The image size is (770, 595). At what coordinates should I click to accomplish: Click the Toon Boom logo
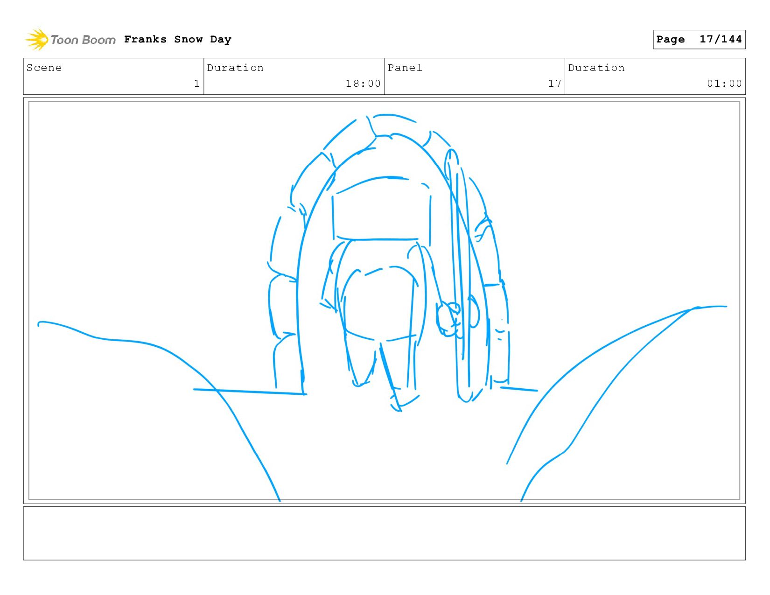70,40
